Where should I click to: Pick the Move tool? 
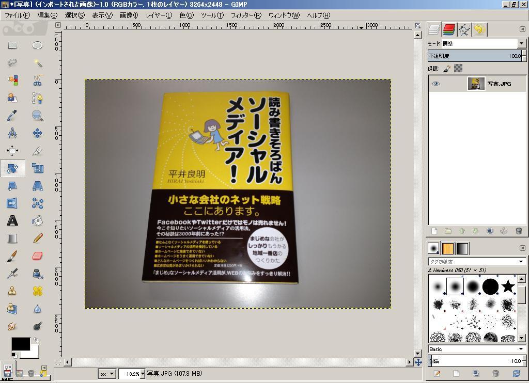(37, 133)
